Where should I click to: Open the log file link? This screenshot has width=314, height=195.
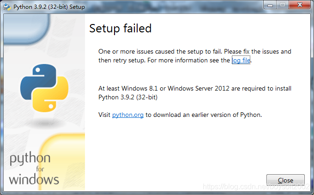coord(241,60)
